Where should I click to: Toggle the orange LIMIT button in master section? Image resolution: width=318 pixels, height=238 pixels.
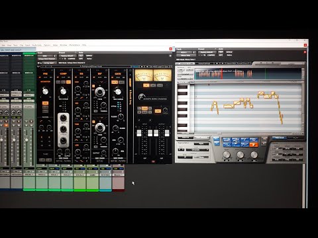[x=158, y=111]
